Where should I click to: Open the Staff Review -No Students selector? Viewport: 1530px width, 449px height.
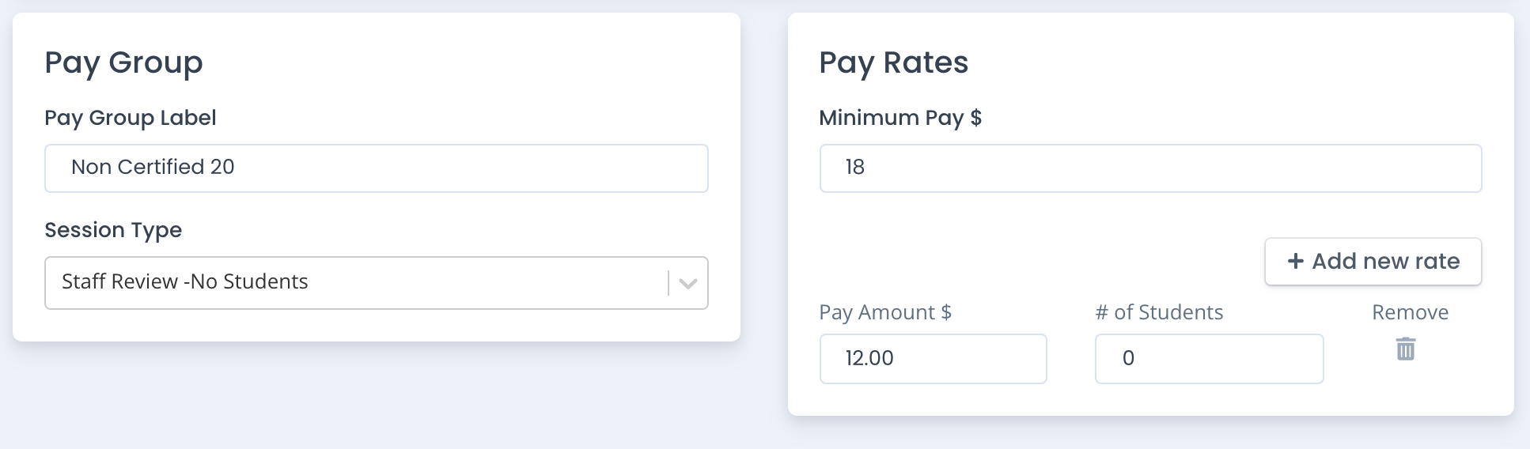[x=376, y=283]
